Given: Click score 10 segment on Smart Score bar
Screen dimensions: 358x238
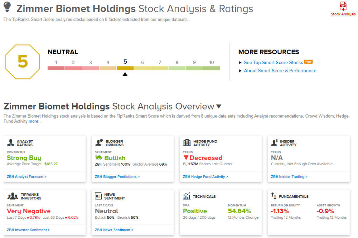Looking at the screenshot, I should 212,68.
